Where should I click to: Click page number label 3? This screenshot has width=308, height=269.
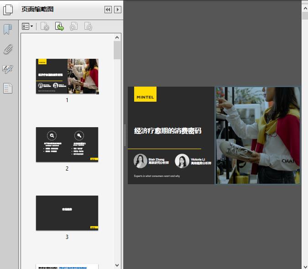click(67, 237)
